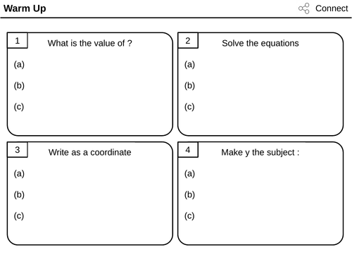Click 'Solve the equations' heading
This screenshot has height=264, width=352.
point(260,43)
